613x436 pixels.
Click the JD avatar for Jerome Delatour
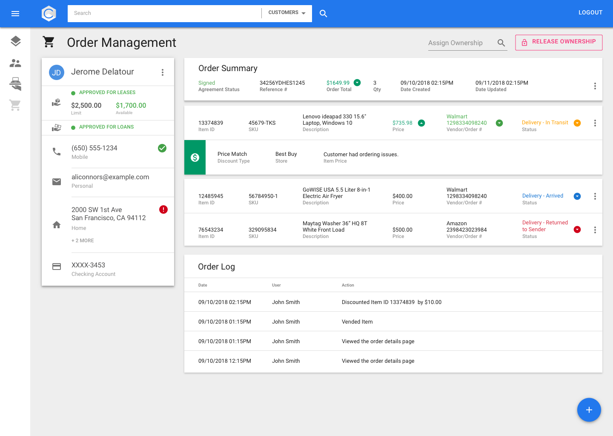point(57,72)
